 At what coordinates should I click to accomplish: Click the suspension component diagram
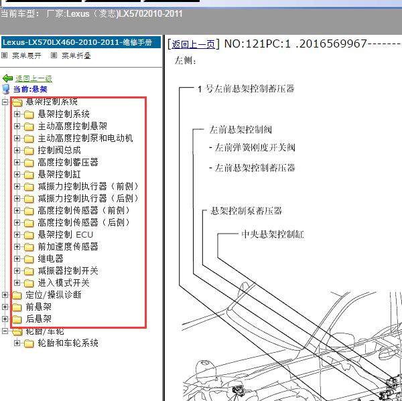(292, 341)
